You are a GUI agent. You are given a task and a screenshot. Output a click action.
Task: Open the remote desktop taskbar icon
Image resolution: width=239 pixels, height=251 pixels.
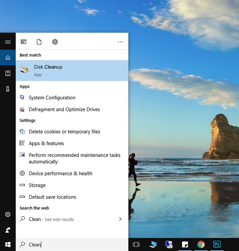[169, 244]
